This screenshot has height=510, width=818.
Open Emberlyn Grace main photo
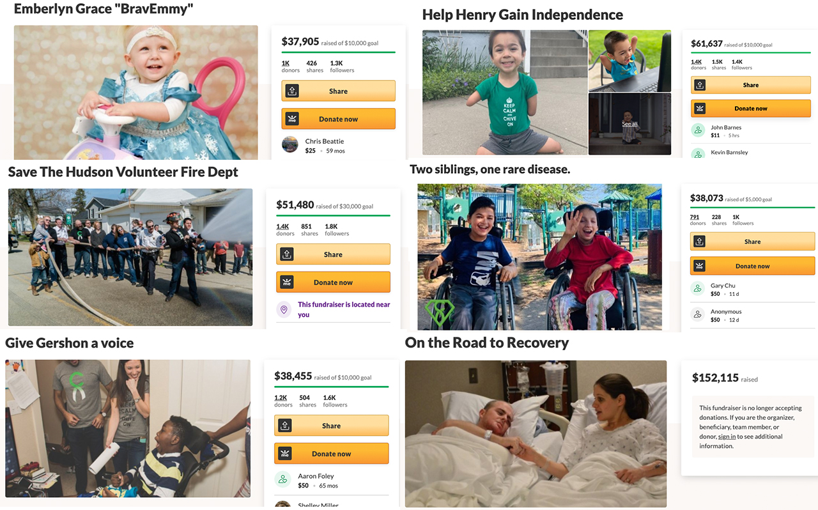pos(135,92)
